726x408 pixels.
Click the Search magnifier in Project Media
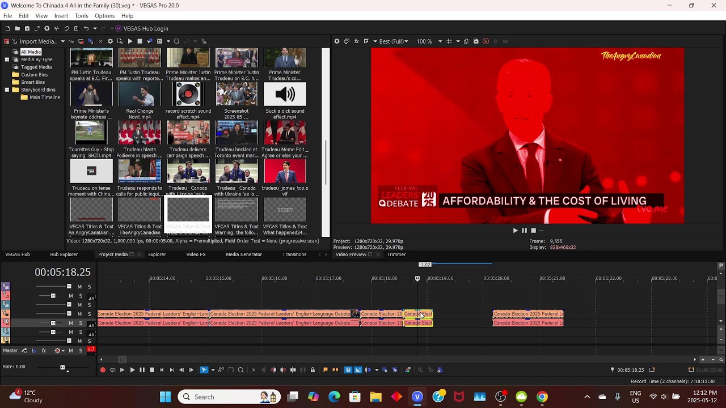[176, 41]
